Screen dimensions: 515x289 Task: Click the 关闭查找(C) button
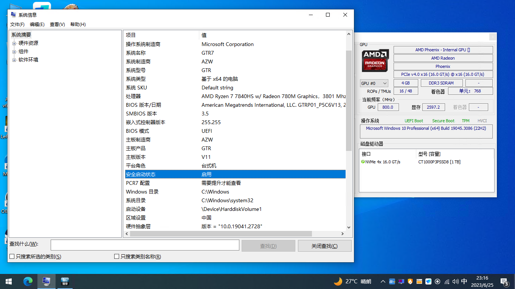[324, 246]
